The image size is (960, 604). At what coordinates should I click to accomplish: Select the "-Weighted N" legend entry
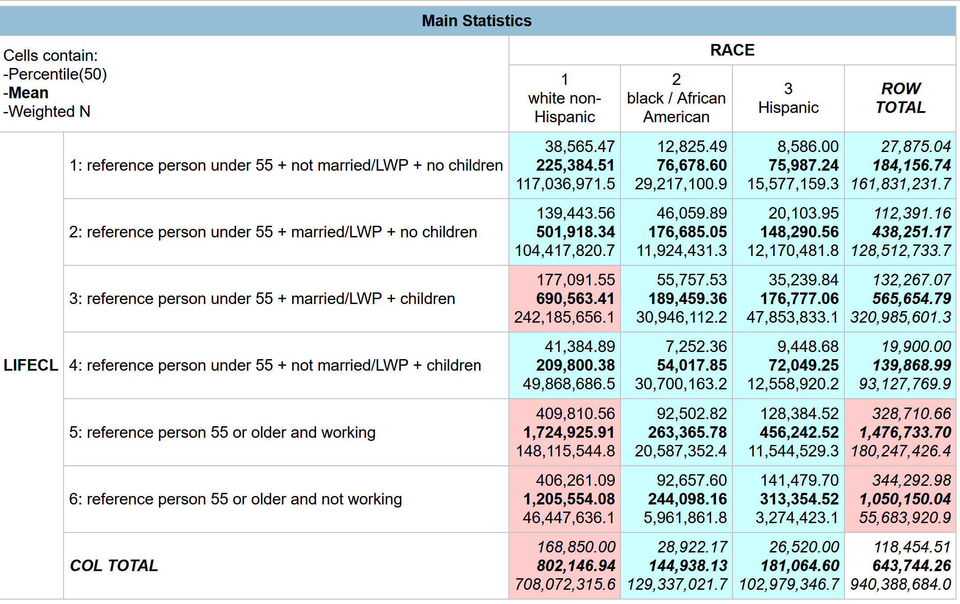47,112
